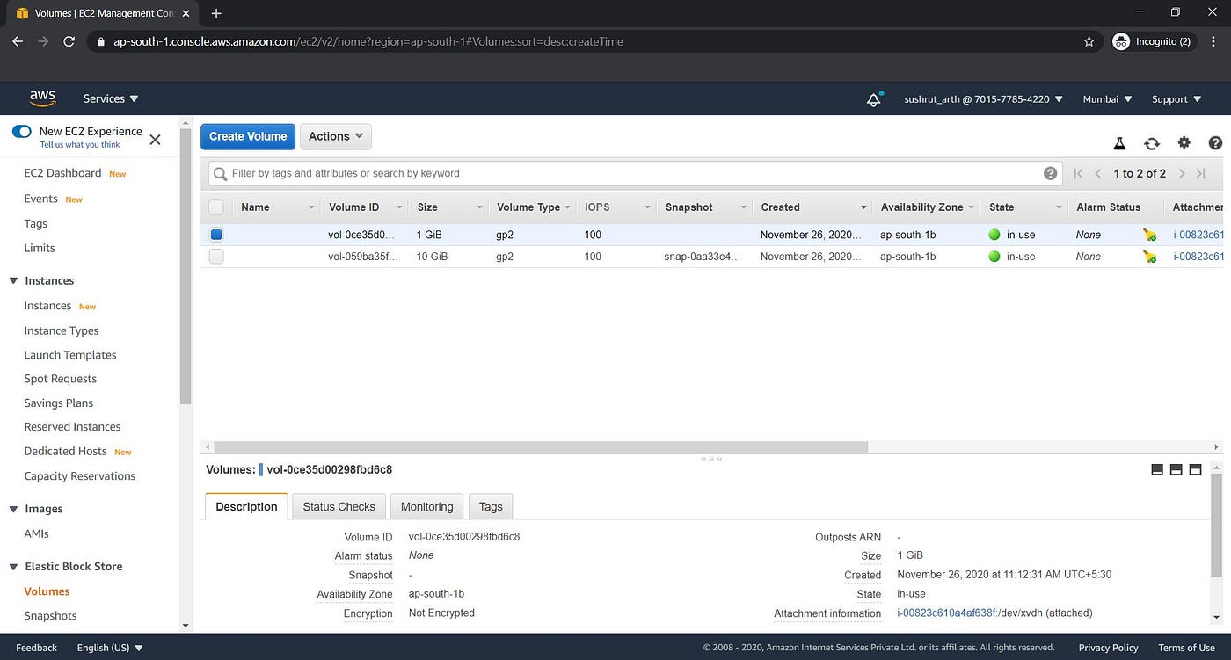Go to previous page of results
Viewport: 1231px width, 660px height.
[1097, 174]
